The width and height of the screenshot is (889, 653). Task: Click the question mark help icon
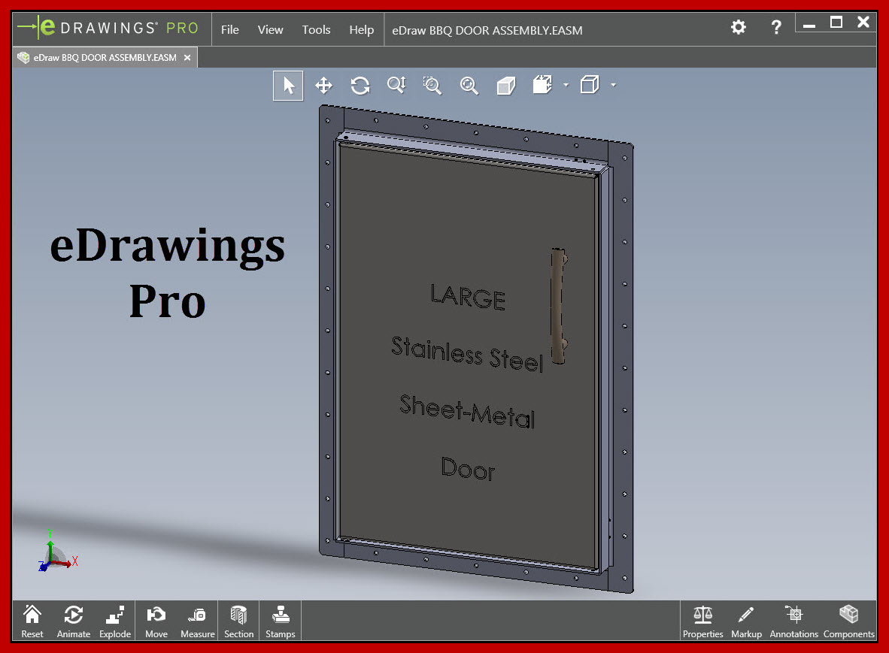(x=776, y=26)
